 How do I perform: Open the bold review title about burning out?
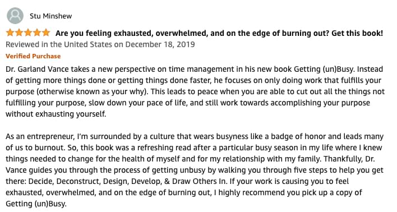[x=219, y=33]
